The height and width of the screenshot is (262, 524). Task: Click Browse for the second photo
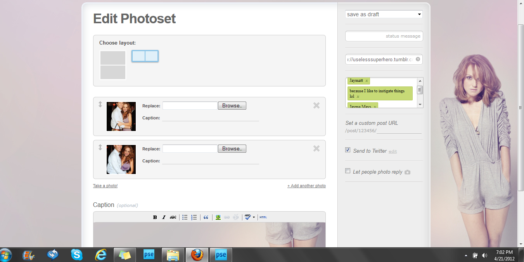232,148
